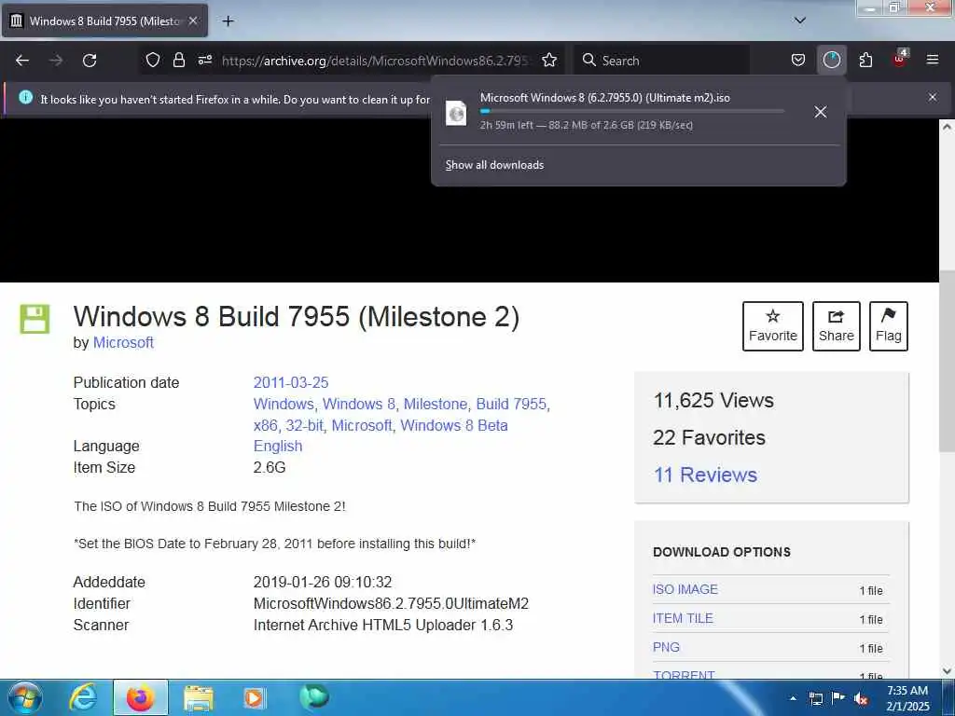Show hidden tray icons arrow

coord(793,699)
